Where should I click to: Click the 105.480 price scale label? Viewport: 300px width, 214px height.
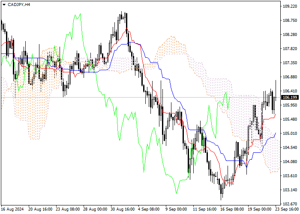coord(290,119)
